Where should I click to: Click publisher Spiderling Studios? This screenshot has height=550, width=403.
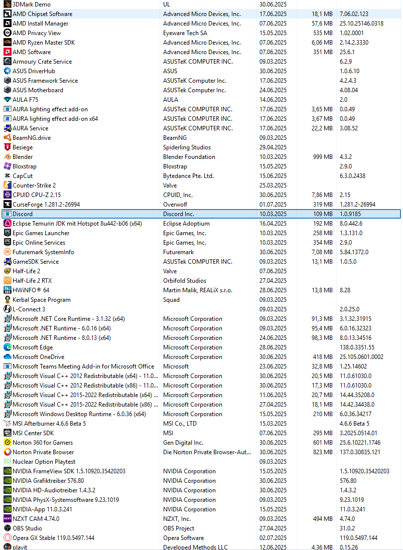coord(187,147)
